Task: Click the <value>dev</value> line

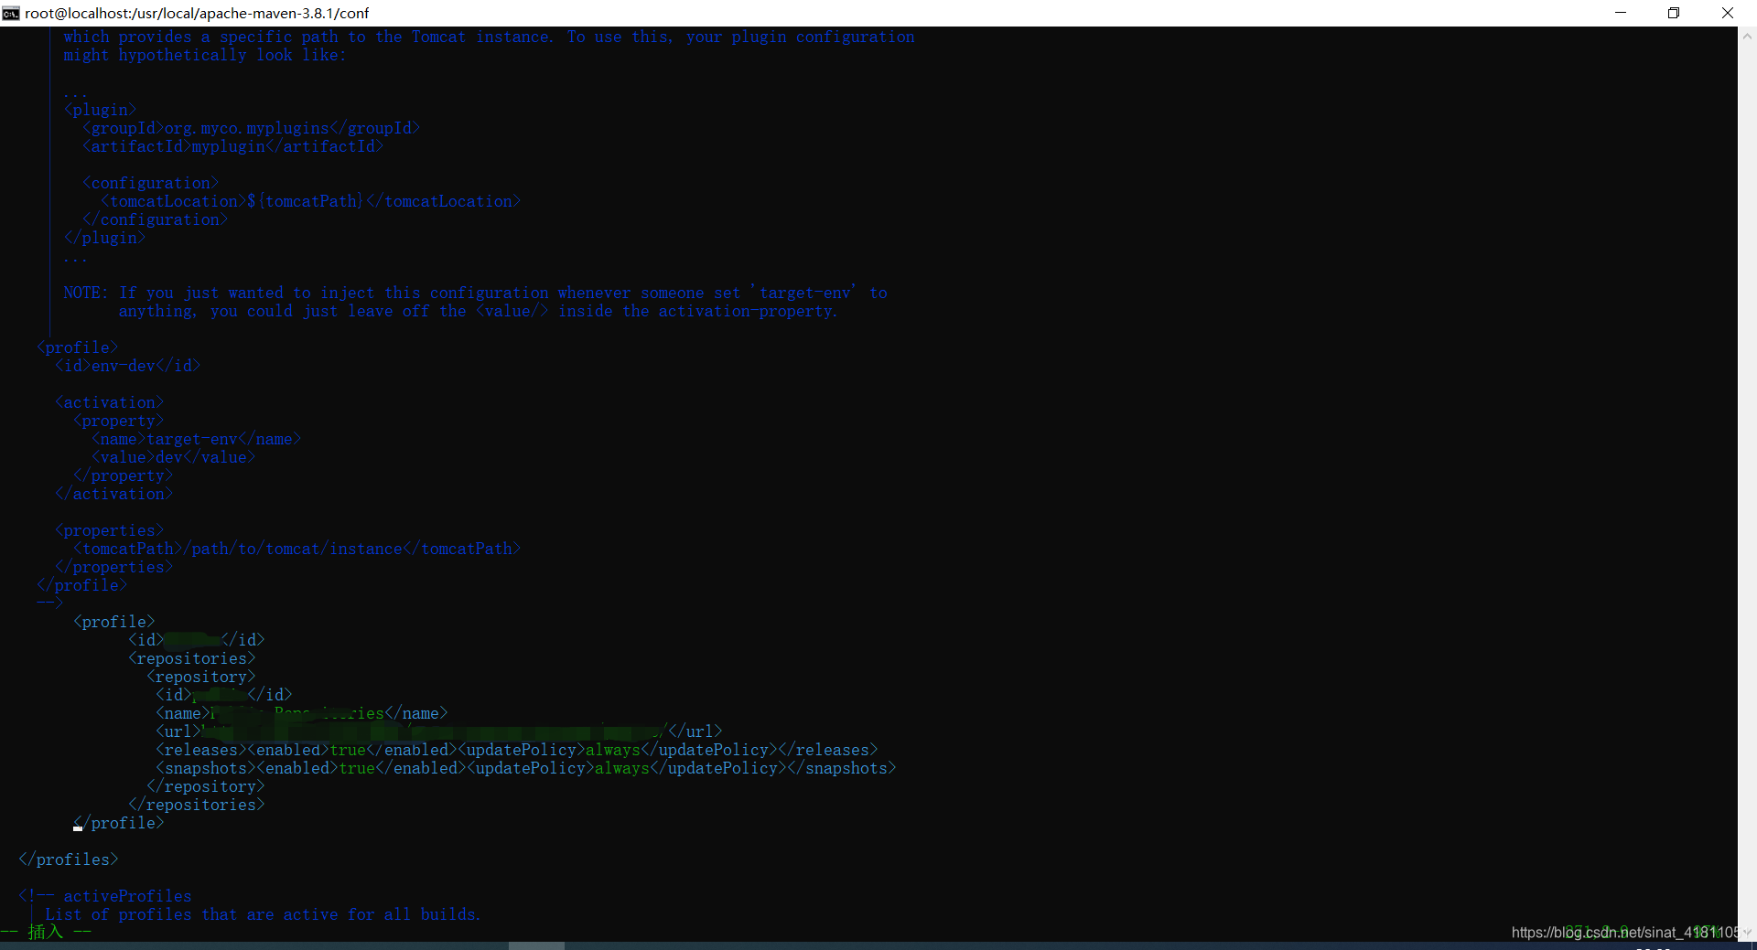Action: pyautogui.click(x=173, y=457)
